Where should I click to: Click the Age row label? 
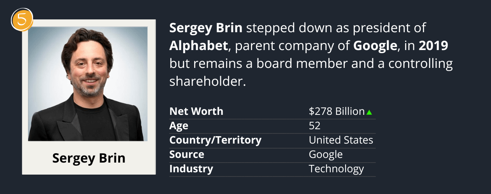click(179, 126)
